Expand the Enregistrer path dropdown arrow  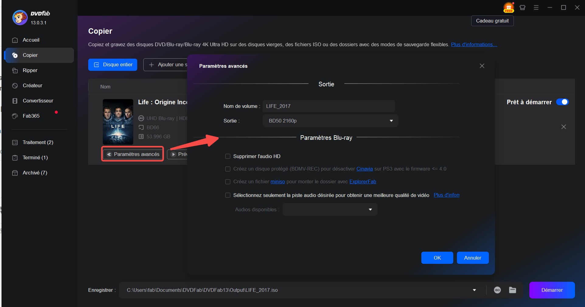click(x=474, y=290)
